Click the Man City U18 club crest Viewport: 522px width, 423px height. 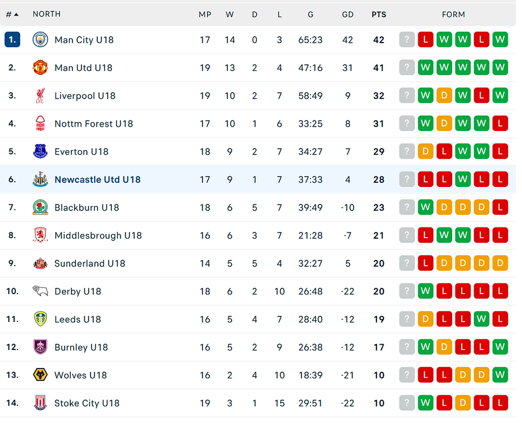click(x=41, y=39)
